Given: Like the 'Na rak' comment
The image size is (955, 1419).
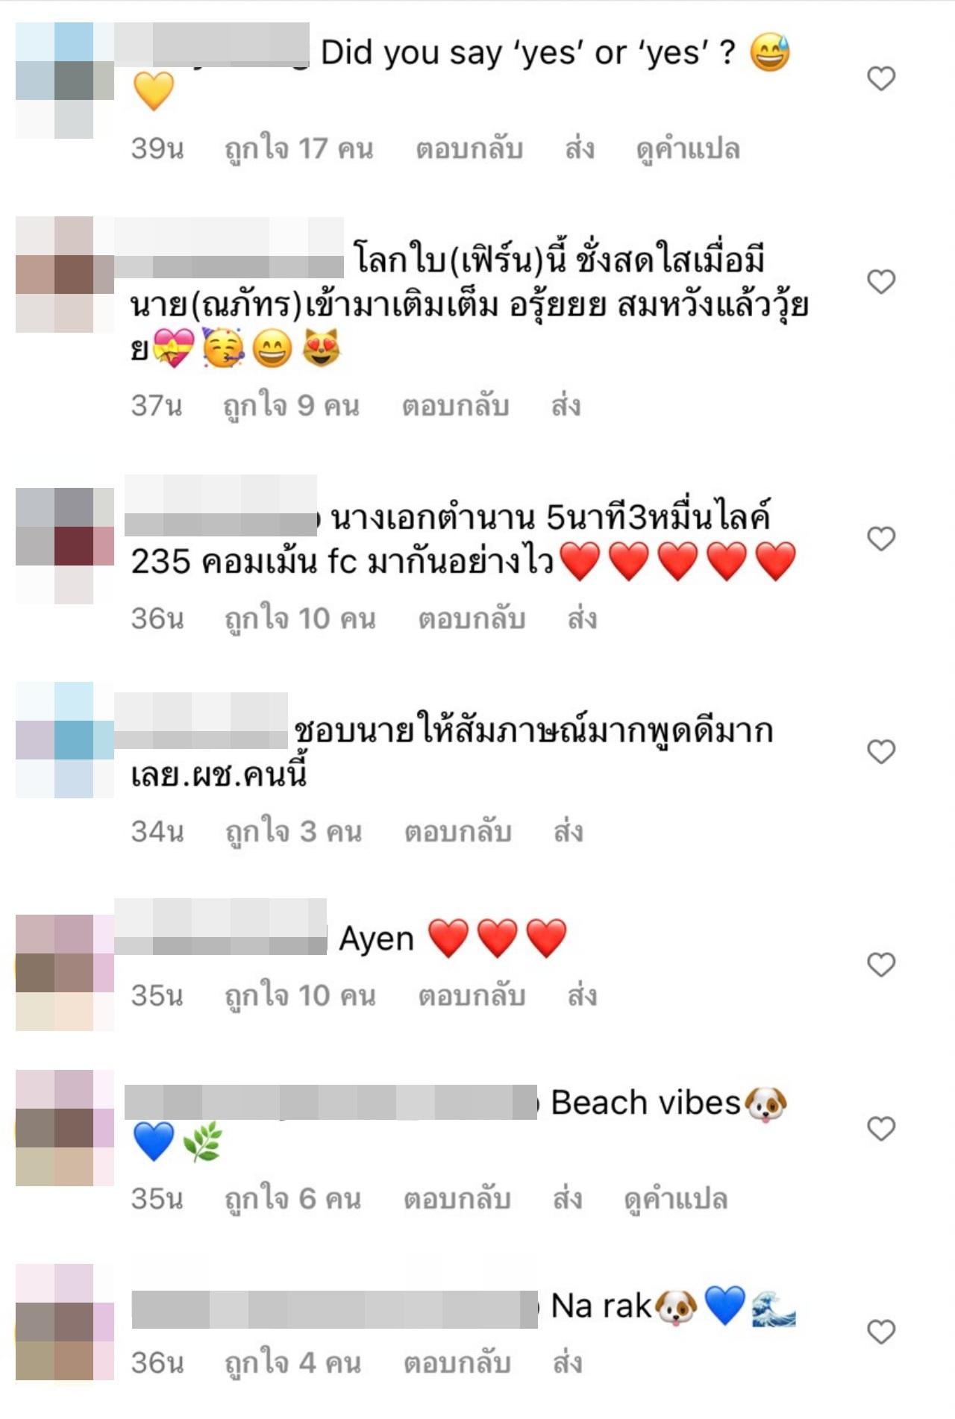Looking at the screenshot, I should point(881,1332).
